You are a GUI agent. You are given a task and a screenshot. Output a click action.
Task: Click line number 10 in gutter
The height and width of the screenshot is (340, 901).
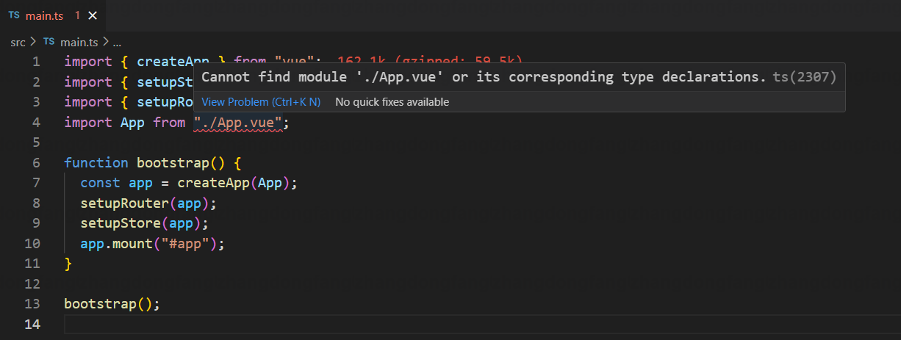coord(32,243)
